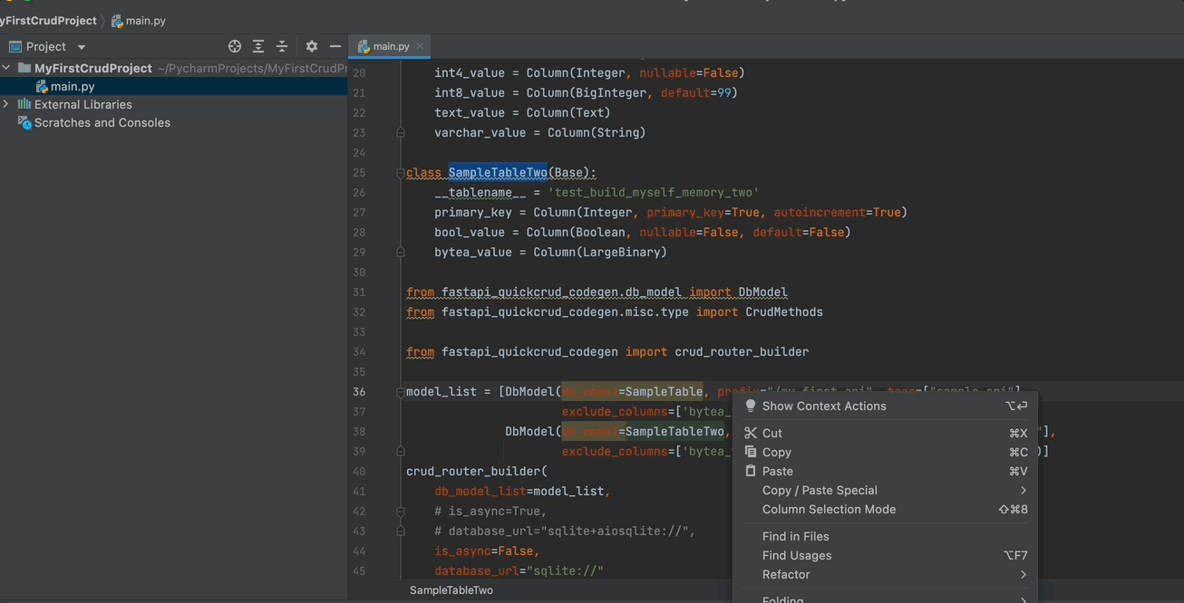
Task: Click the lightbulb icon for Show Context Actions
Action: (750, 406)
